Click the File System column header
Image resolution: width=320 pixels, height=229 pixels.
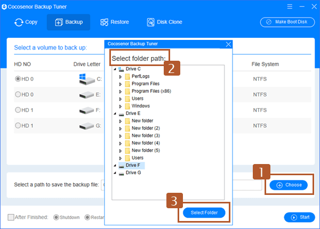(265, 64)
